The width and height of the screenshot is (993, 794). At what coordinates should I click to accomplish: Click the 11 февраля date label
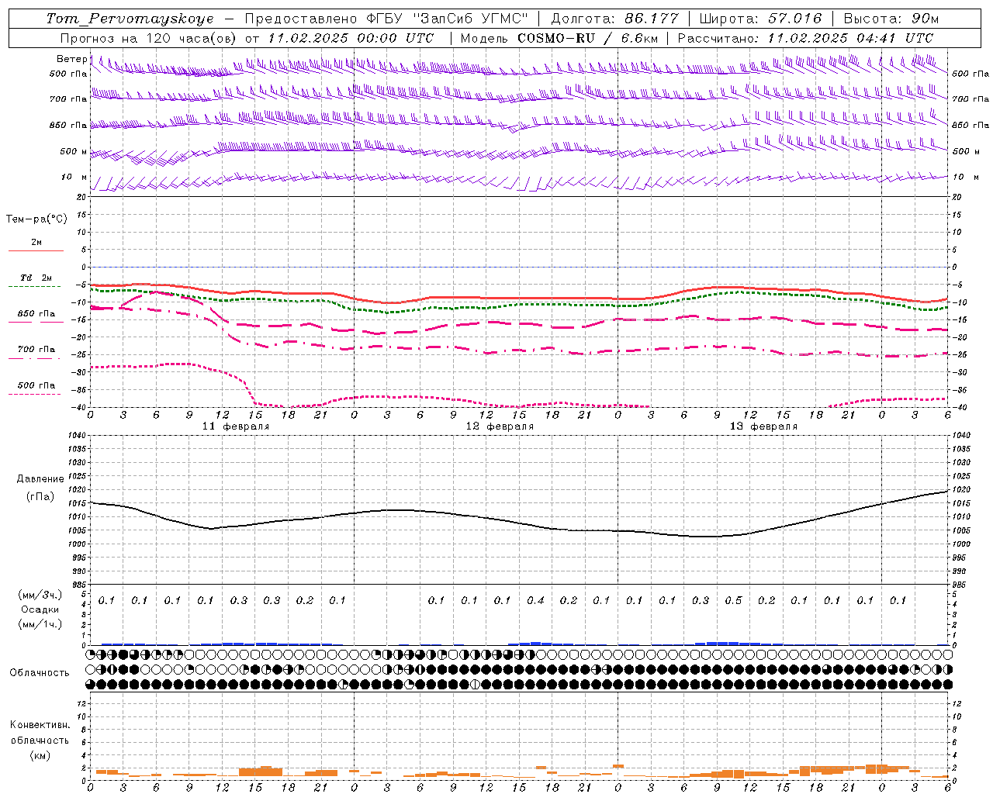(236, 426)
